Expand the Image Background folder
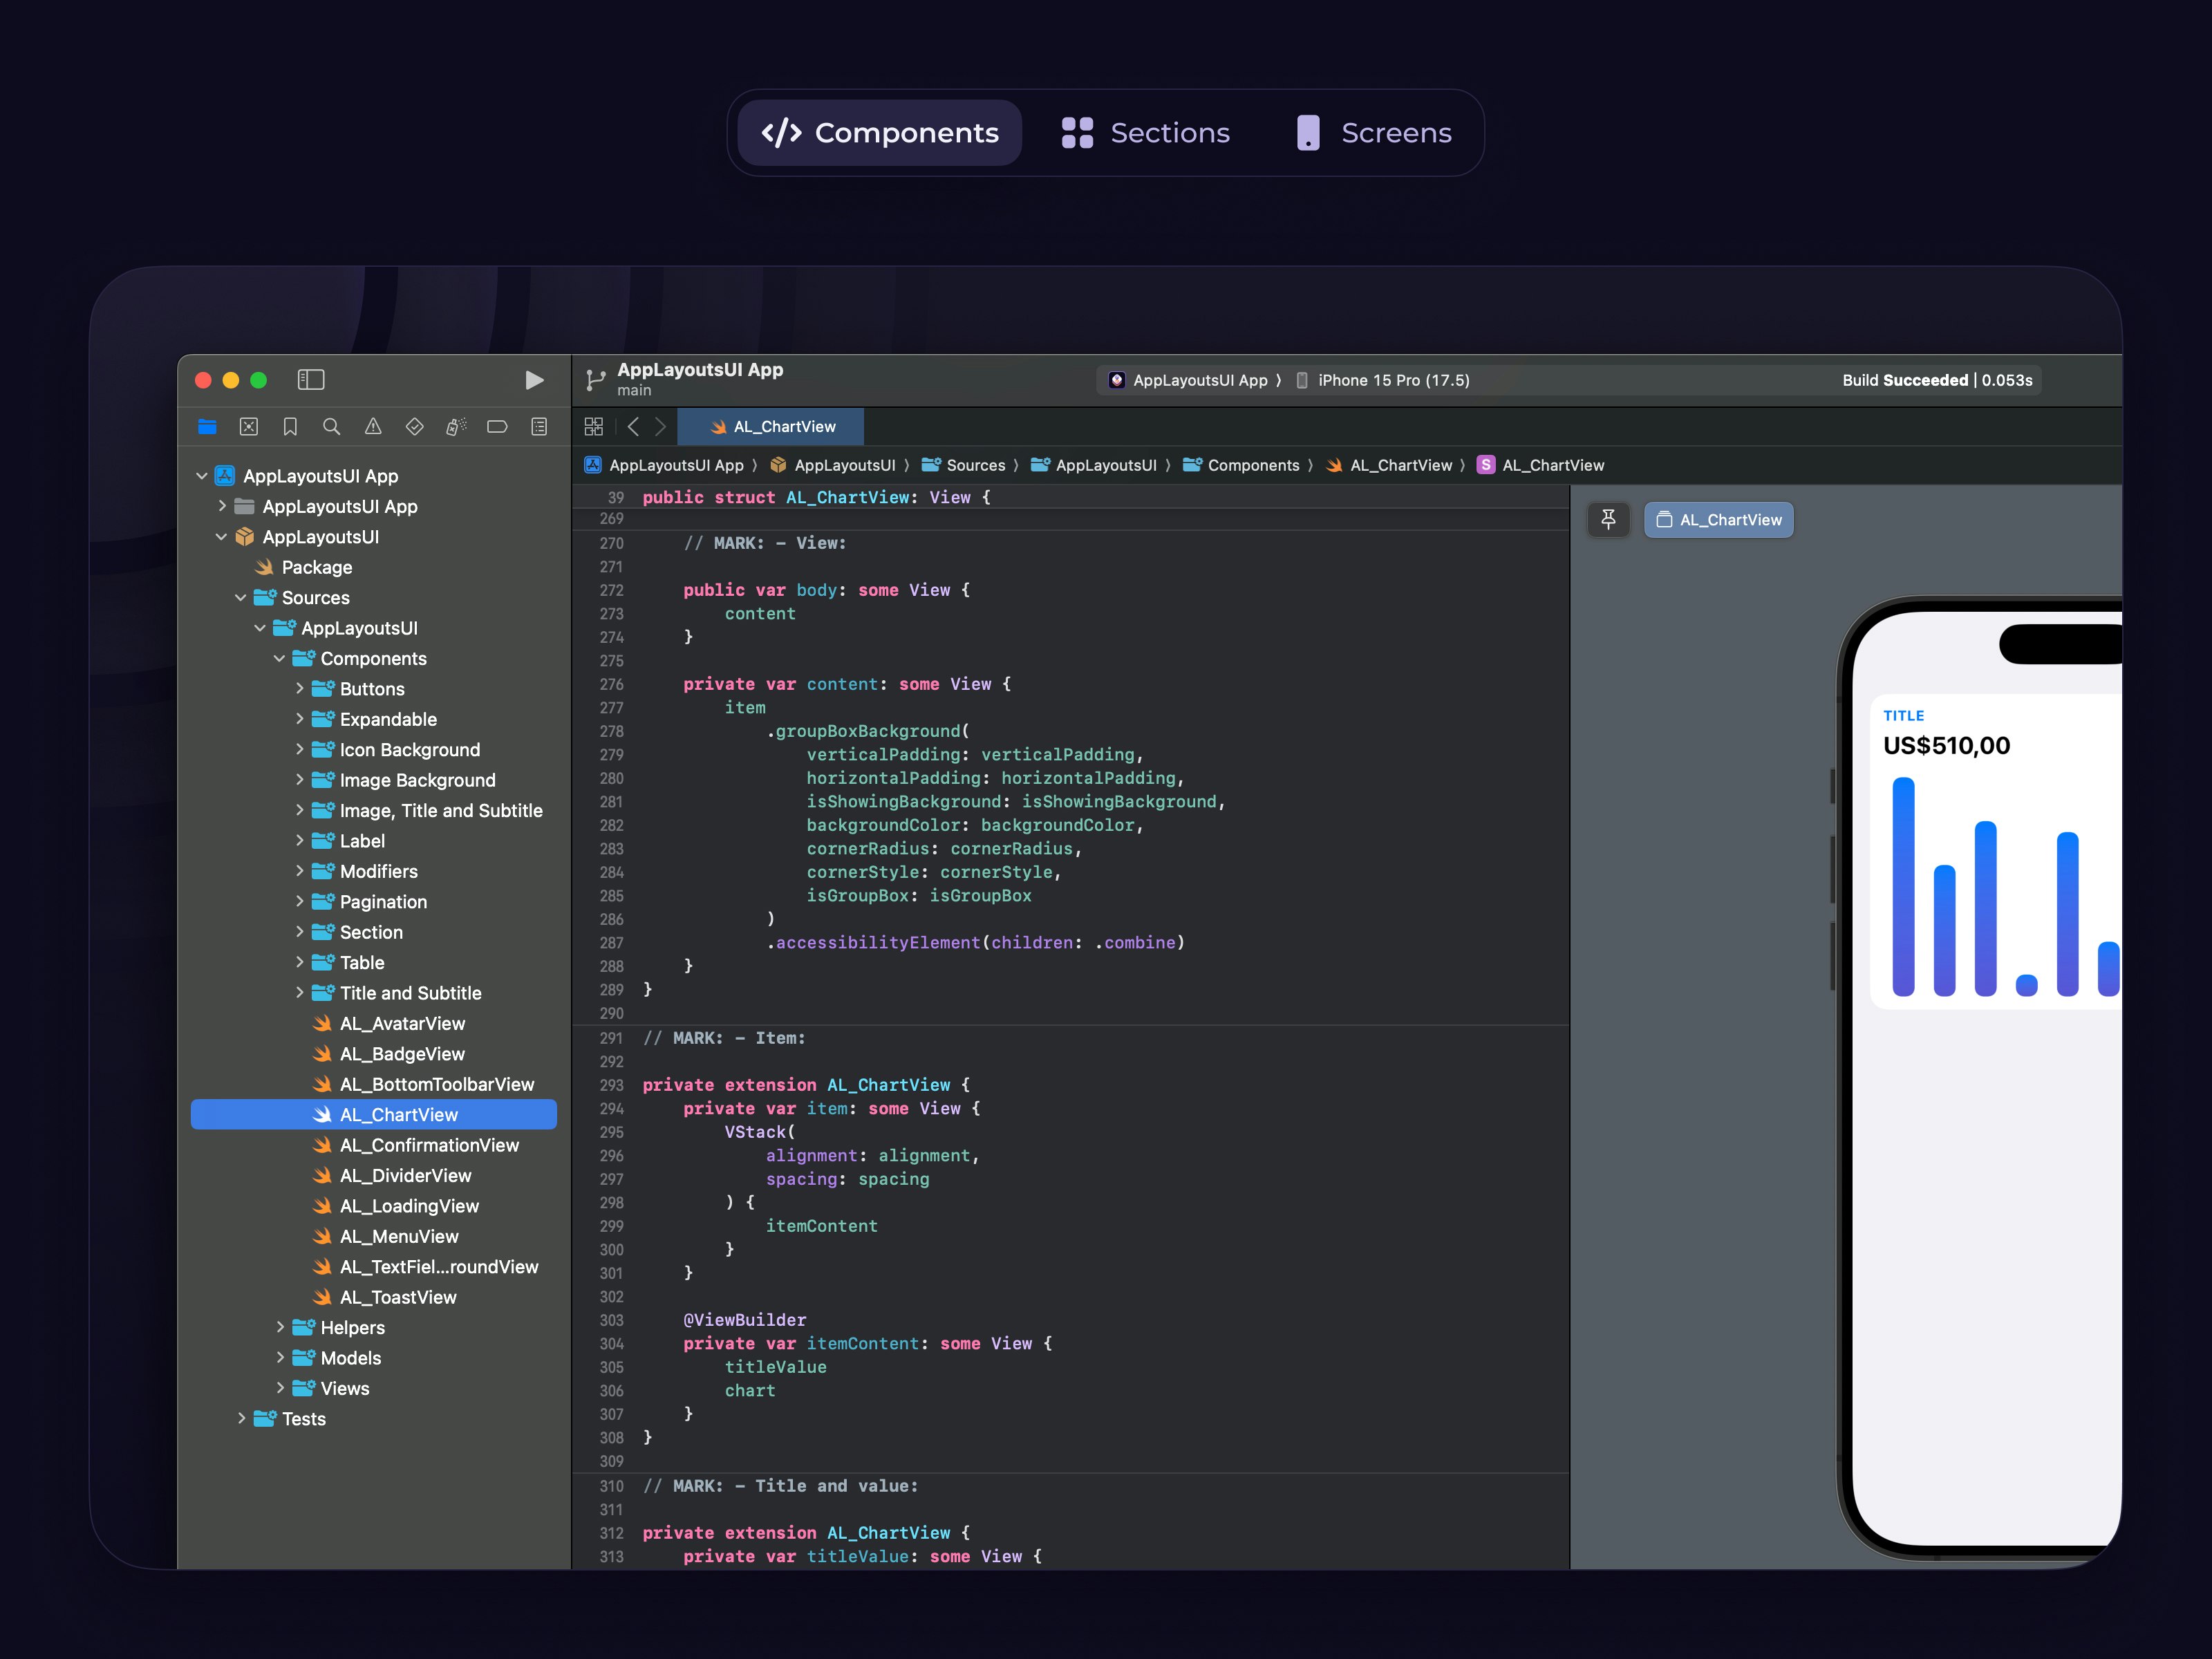2212x1659 pixels. (299, 780)
